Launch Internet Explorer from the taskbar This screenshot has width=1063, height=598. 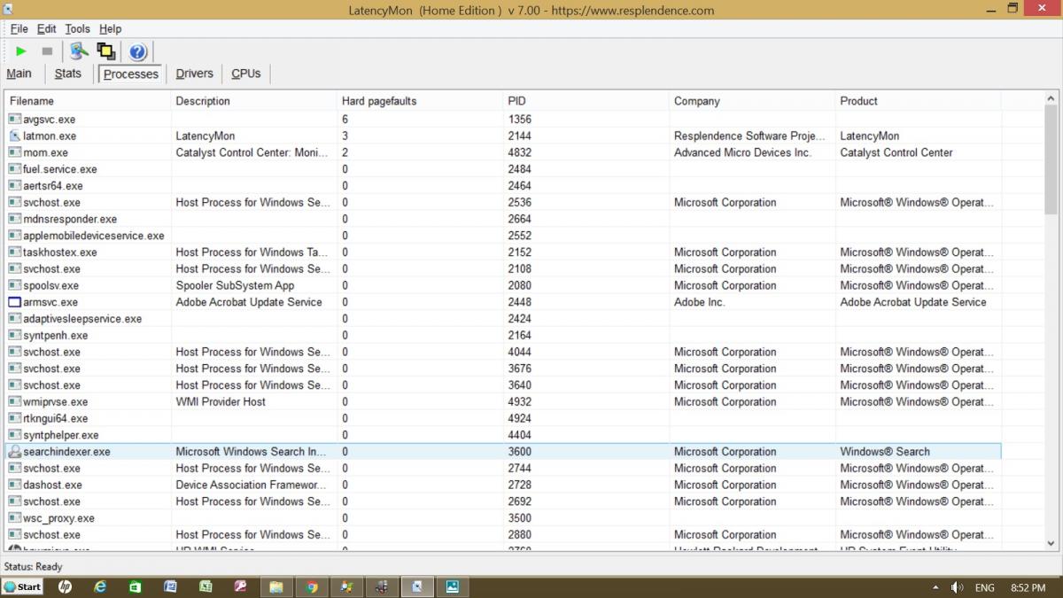point(100,586)
